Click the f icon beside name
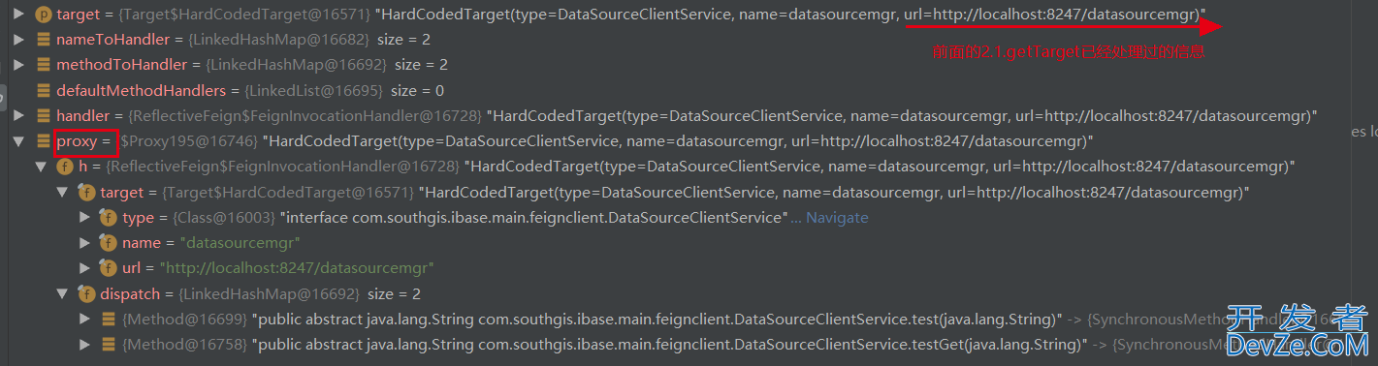This screenshot has width=1378, height=366. [109, 242]
